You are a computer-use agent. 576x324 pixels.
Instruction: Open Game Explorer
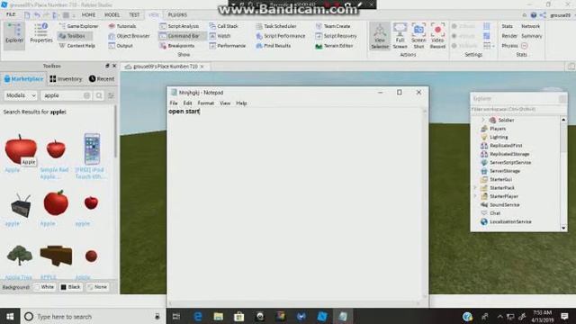click(78, 26)
